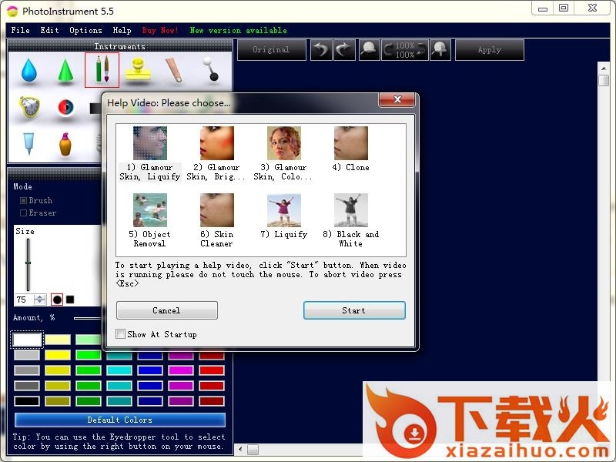Select round brush shape icon
This screenshot has height=462, width=616.
click(57, 300)
